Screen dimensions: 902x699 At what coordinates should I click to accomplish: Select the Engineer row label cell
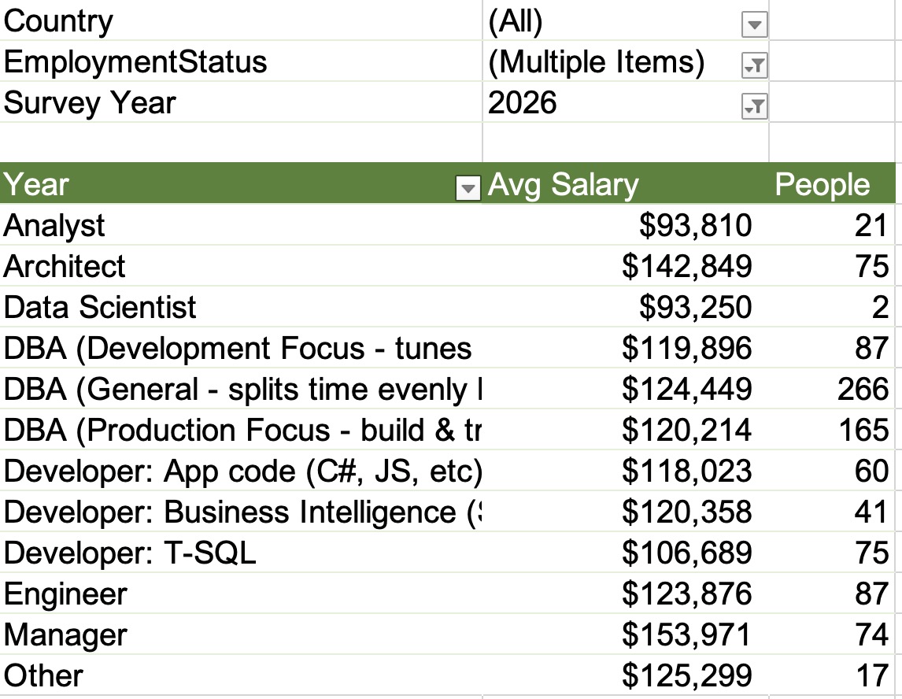coord(65,594)
